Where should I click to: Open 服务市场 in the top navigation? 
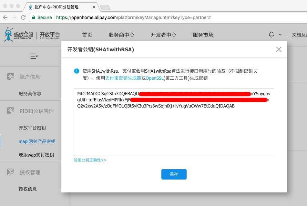(x=203, y=35)
